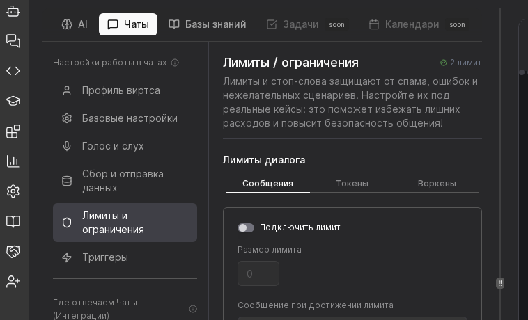Click the add user icon in sidebar
Viewport: 528px width, 320px height.
click(13, 281)
